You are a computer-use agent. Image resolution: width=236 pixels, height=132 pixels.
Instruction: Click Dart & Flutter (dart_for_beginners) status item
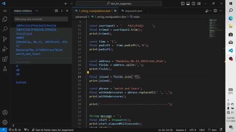point(53,130)
